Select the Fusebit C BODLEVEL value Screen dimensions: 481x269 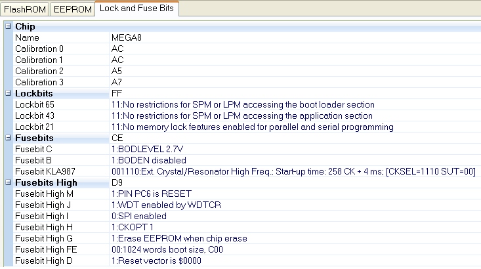(x=140, y=149)
